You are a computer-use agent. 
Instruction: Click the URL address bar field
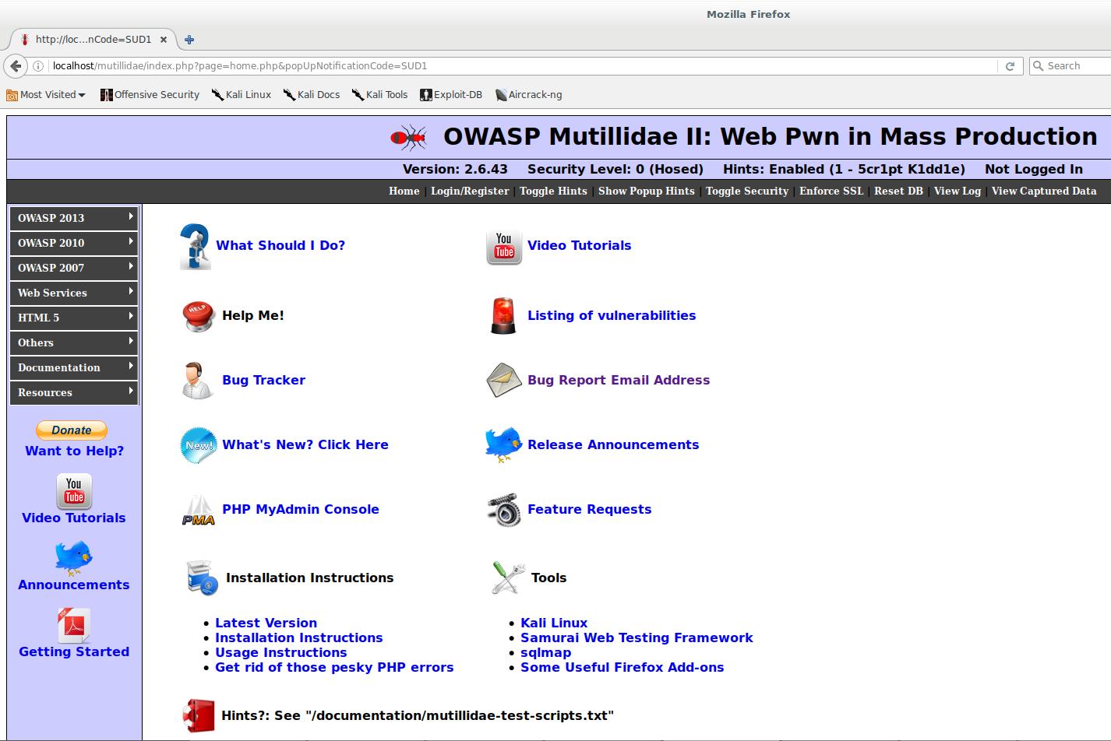[x=522, y=66]
